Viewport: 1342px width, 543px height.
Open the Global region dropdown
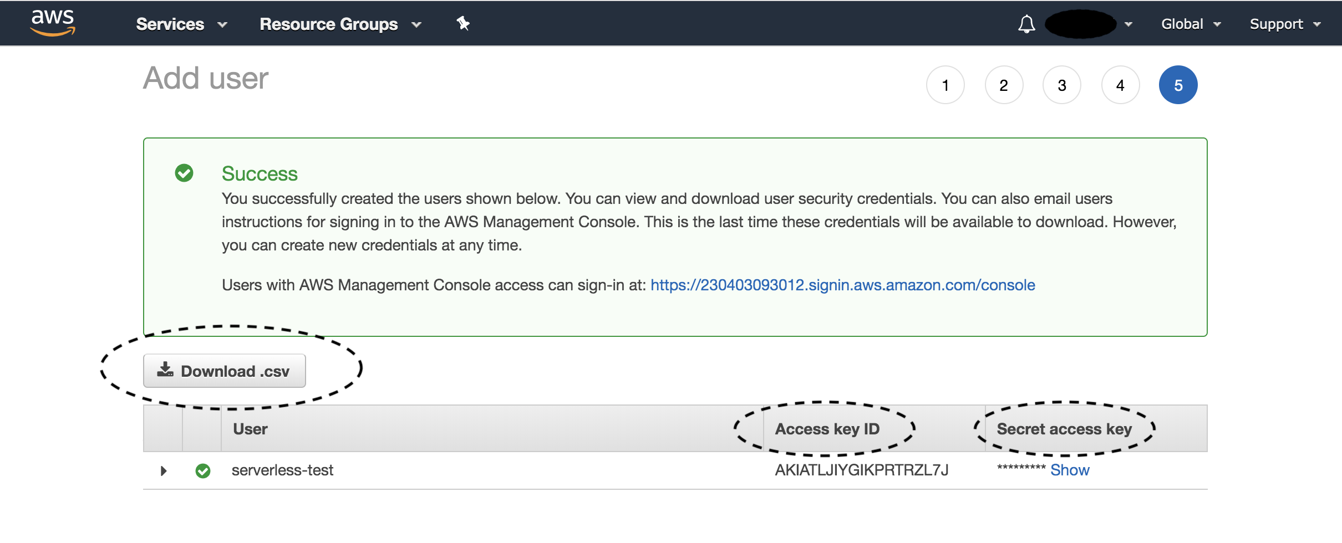[x=1191, y=24]
